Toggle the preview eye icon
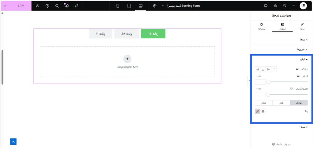 point(38,6)
